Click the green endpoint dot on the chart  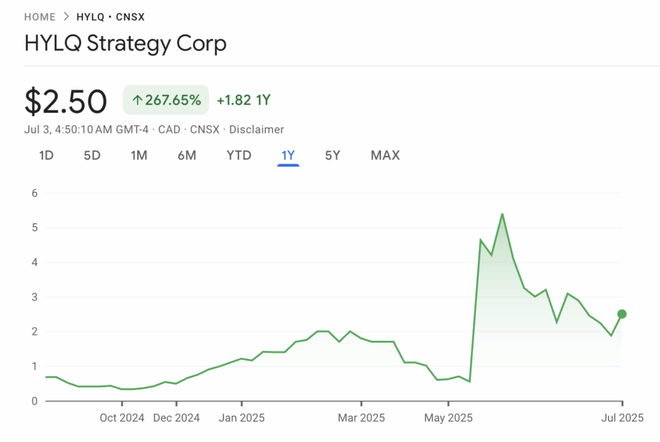621,314
